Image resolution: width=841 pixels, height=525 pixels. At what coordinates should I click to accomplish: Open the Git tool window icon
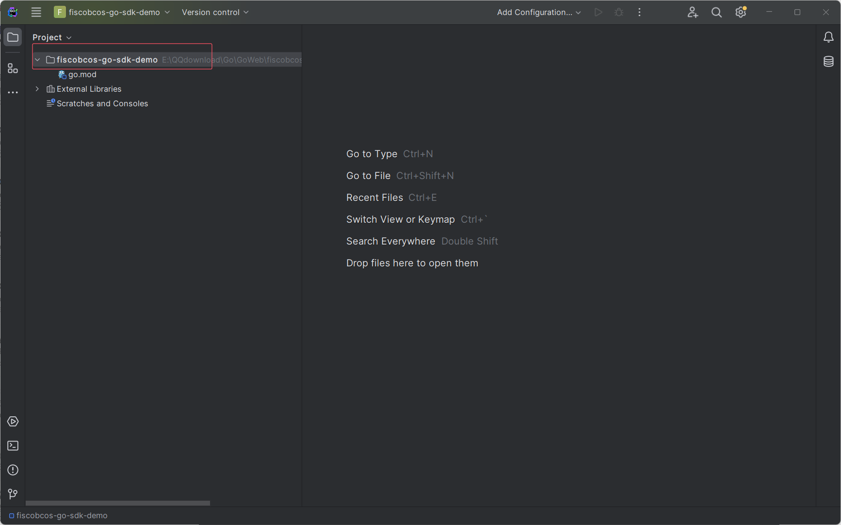[13, 494]
